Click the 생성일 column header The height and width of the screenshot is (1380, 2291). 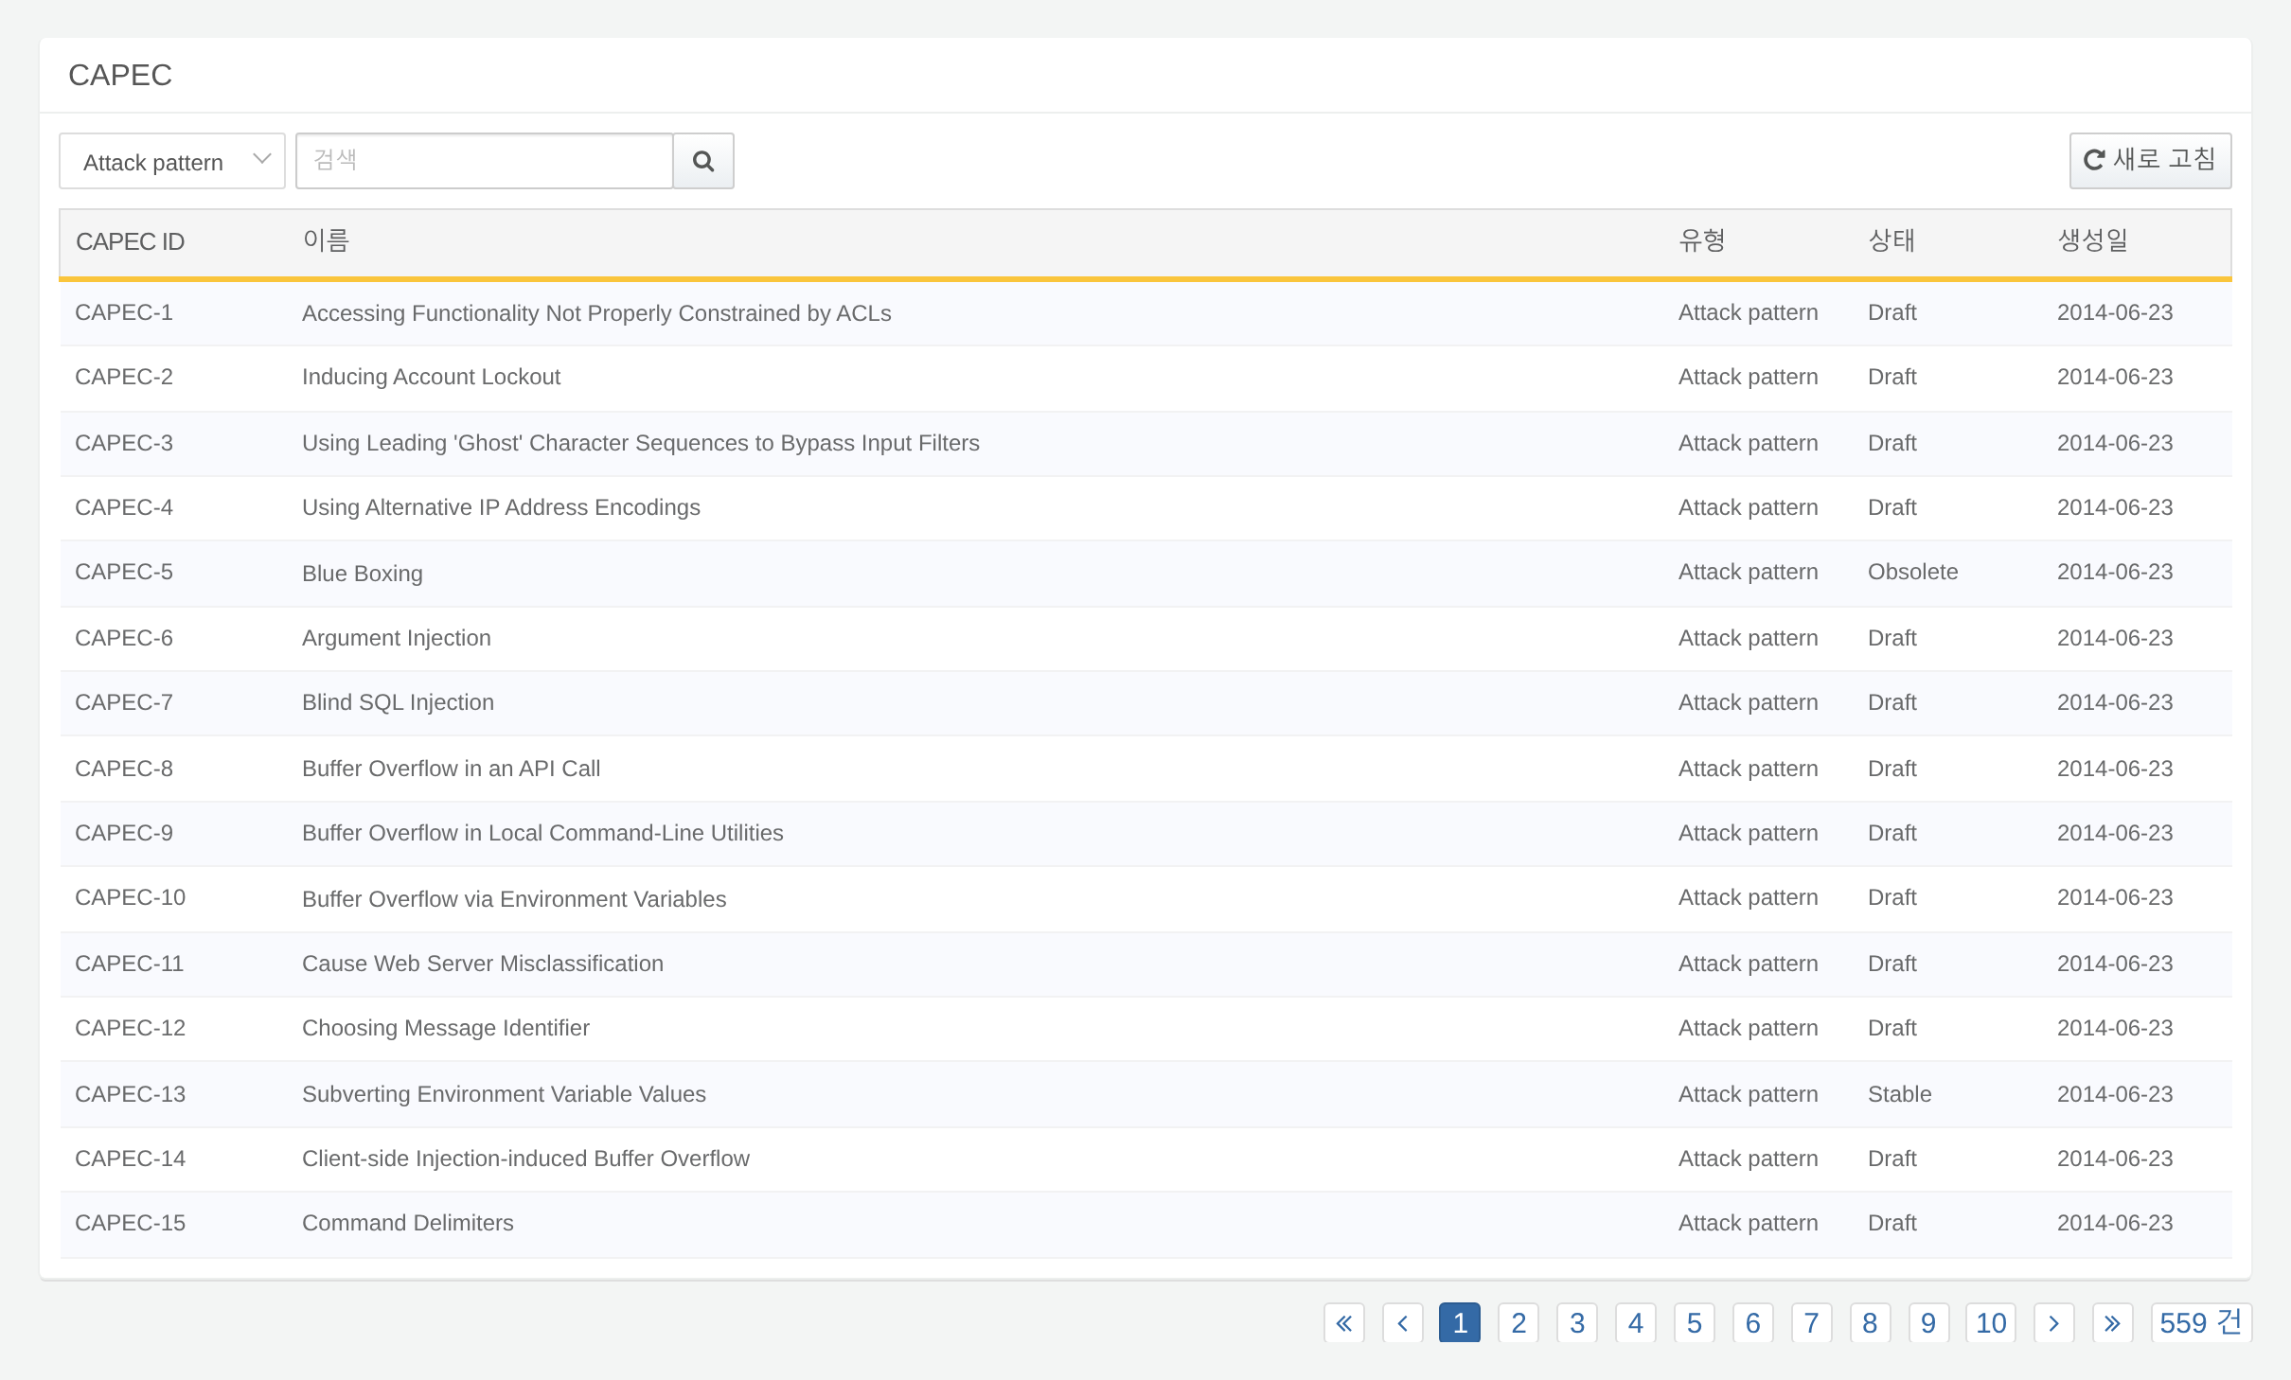(x=2093, y=240)
